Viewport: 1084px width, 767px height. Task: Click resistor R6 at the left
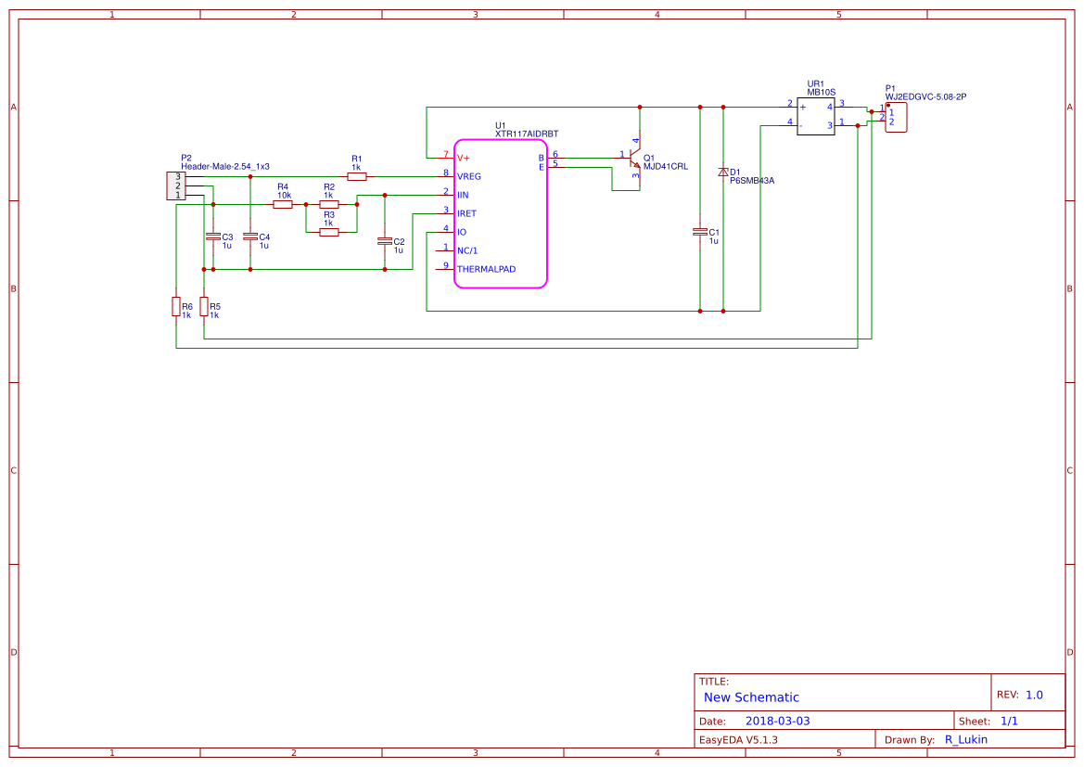176,306
